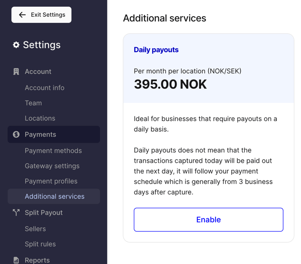Navigate to Payment profiles
The height and width of the screenshot is (264, 301).
[x=51, y=181]
